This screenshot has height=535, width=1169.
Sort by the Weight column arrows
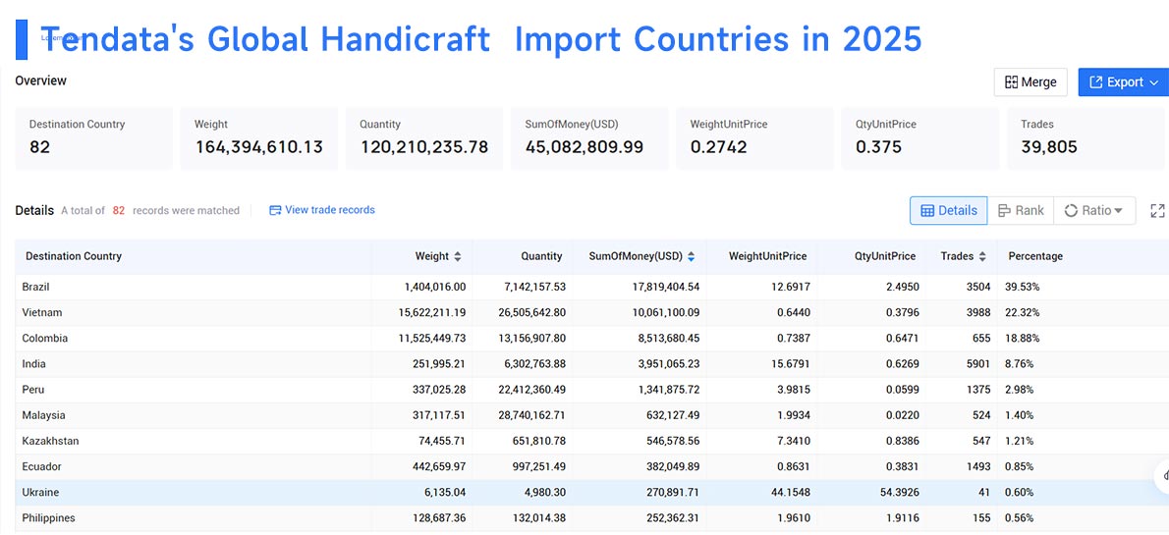(x=458, y=256)
